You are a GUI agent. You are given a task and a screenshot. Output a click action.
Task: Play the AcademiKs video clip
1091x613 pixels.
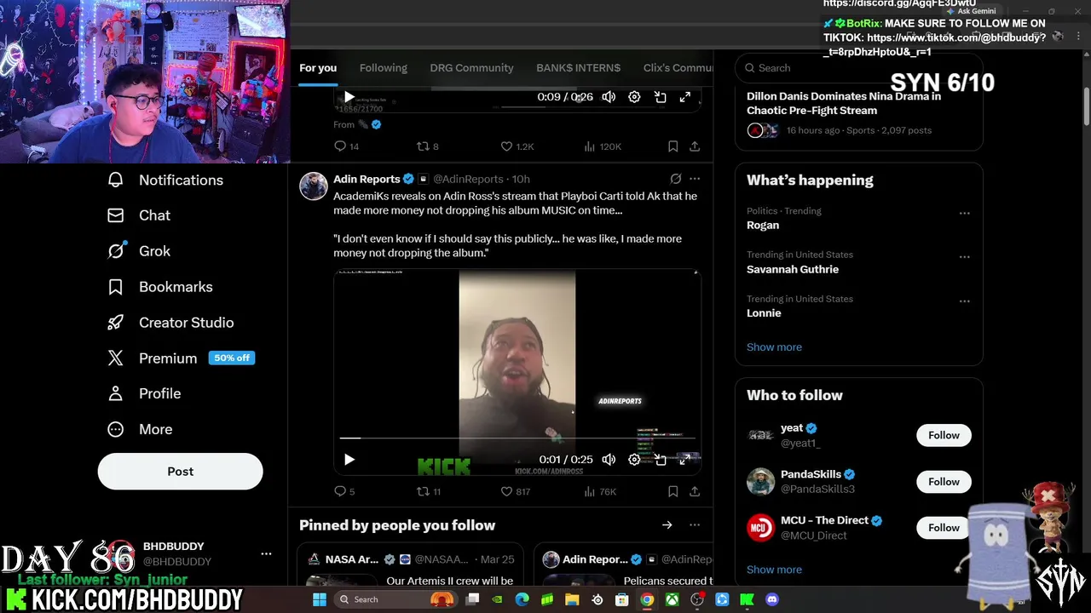(x=349, y=460)
